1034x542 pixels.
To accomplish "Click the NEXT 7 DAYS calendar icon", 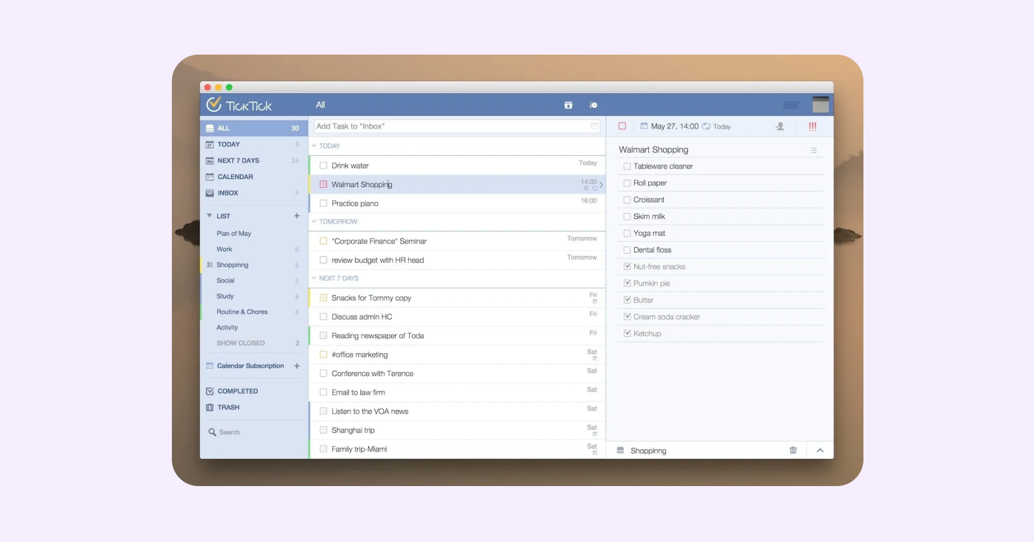I will [210, 160].
